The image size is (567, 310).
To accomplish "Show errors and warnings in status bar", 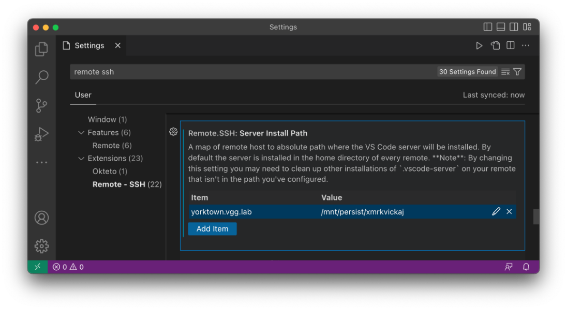I will (x=68, y=267).
